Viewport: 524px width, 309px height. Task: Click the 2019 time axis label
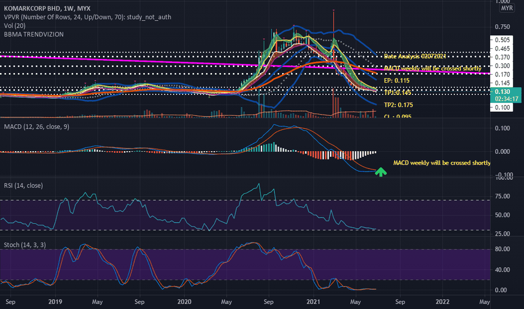click(x=55, y=302)
